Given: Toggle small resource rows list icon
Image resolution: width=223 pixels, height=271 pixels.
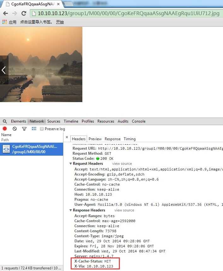Looking at the screenshot, I should (34, 129).
